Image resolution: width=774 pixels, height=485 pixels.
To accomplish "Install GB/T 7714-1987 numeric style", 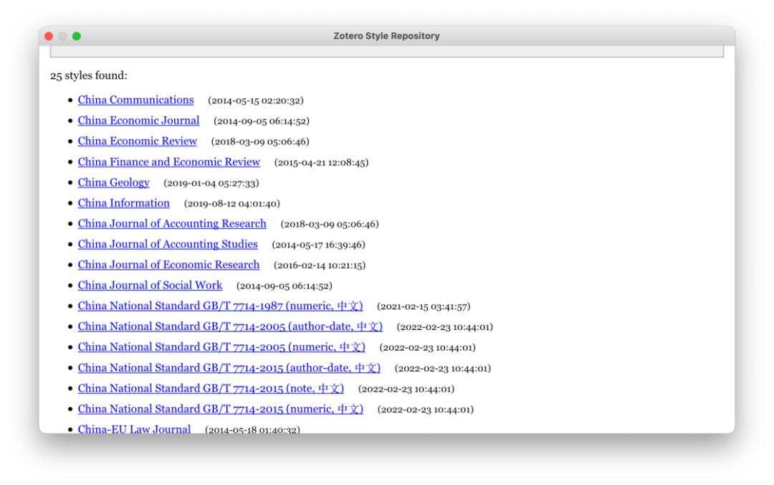I will point(220,306).
